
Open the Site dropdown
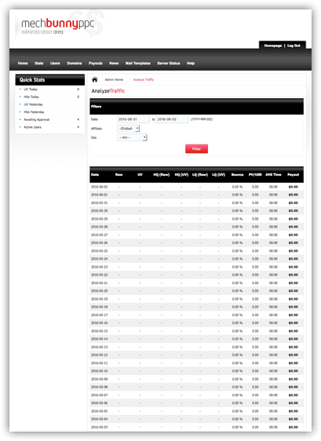click(x=132, y=137)
